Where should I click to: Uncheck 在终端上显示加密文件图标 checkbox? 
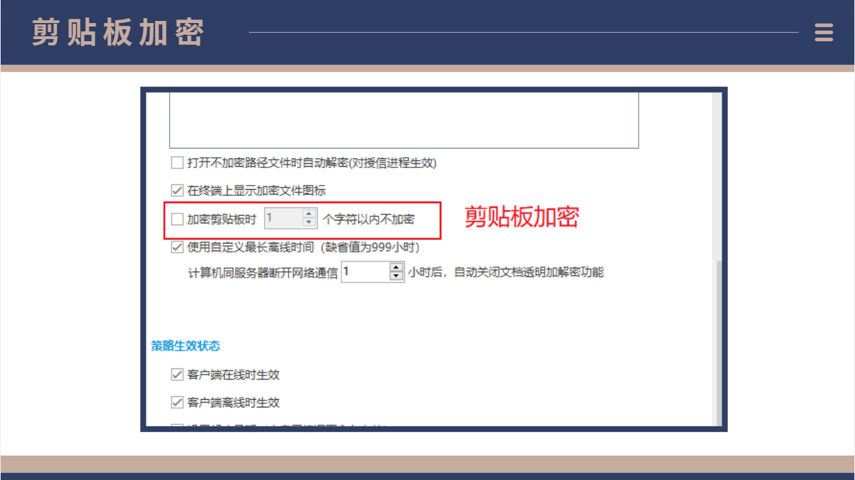pos(177,190)
